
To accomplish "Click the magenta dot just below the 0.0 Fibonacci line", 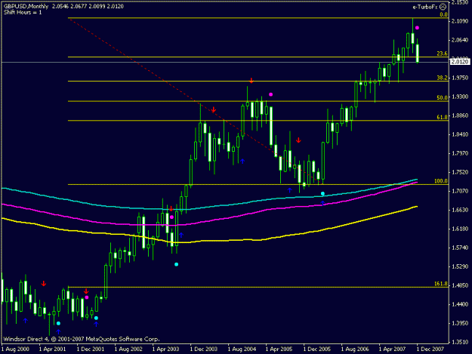I will click(x=417, y=28).
